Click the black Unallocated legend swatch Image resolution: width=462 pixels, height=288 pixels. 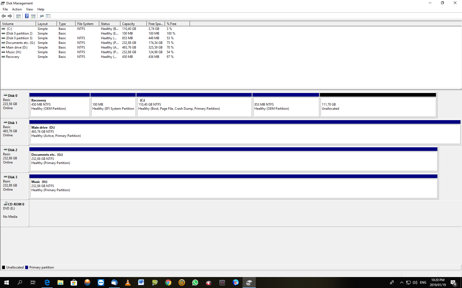(x=4, y=267)
